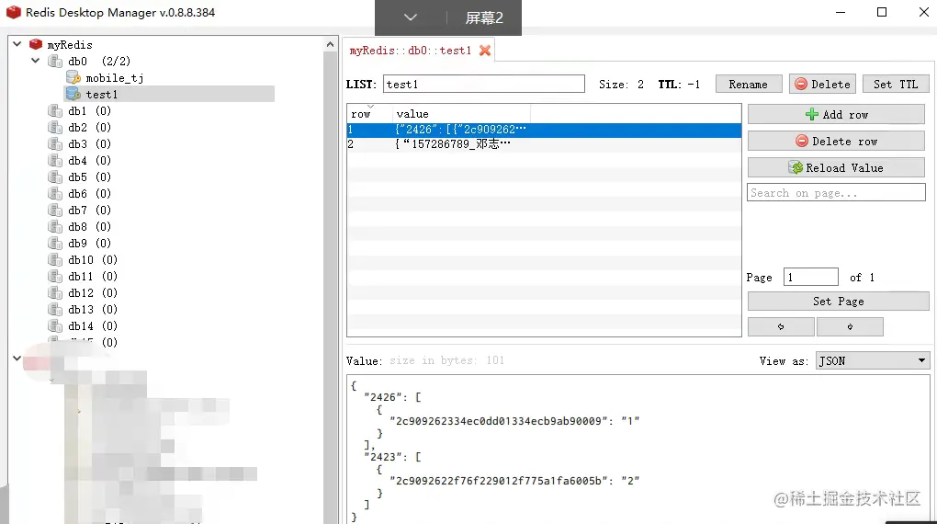Click the value column header
Image resolution: width=937 pixels, height=524 pixels.
(x=461, y=113)
